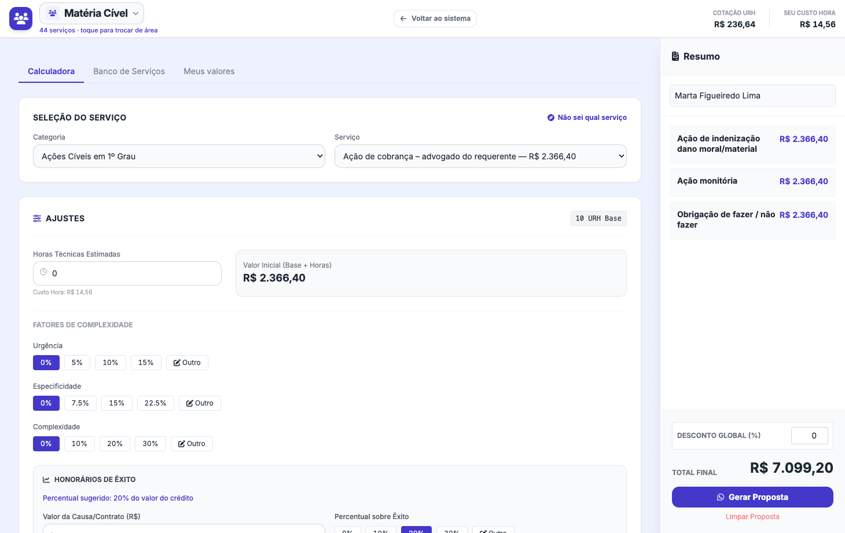Screen dimensions: 845x533
Task: Choose 7.5% Especificidade
Action: point(80,403)
